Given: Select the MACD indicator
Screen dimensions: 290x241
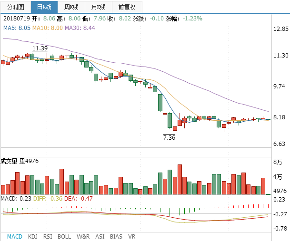Looking at the screenshot, I should [15, 237].
